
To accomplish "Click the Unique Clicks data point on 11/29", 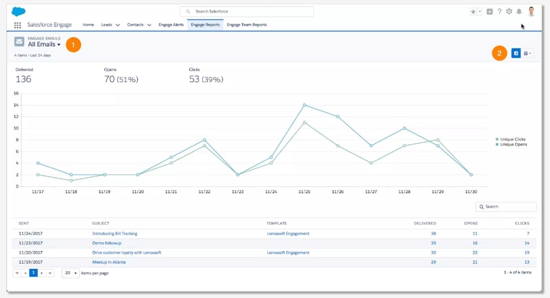I will pos(438,140).
